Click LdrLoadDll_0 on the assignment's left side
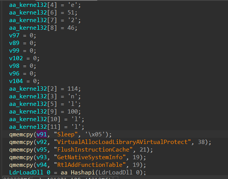Screen dimensions: 228x179 (x=30, y=173)
